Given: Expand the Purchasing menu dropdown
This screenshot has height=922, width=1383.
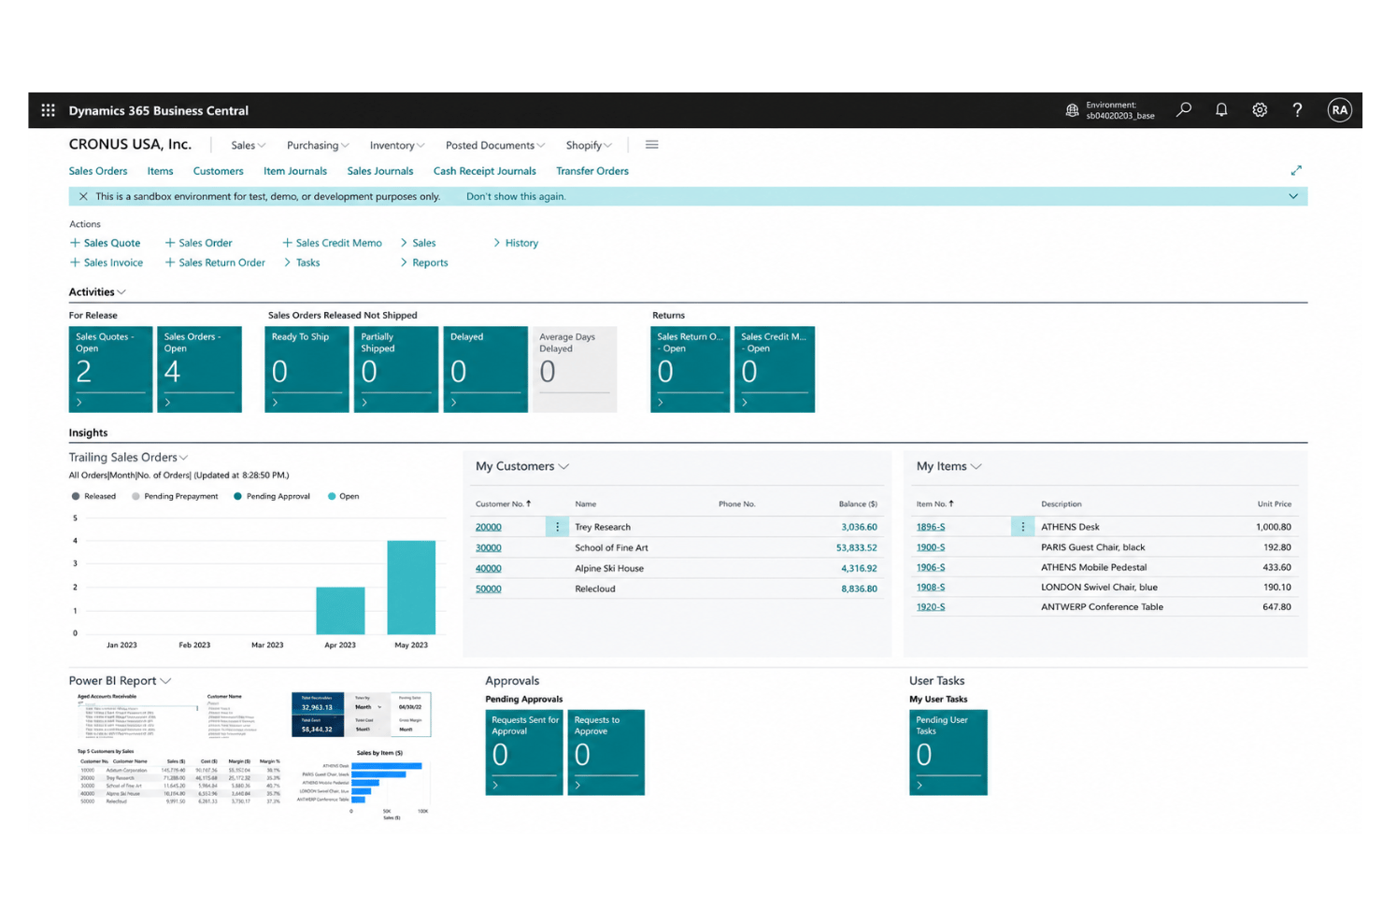Looking at the screenshot, I should coord(318,145).
